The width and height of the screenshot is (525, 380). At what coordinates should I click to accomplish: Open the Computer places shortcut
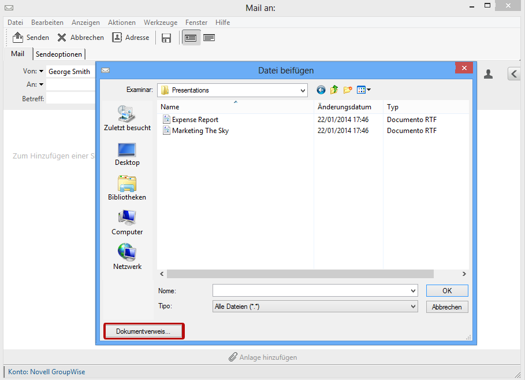pyautogui.click(x=127, y=223)
